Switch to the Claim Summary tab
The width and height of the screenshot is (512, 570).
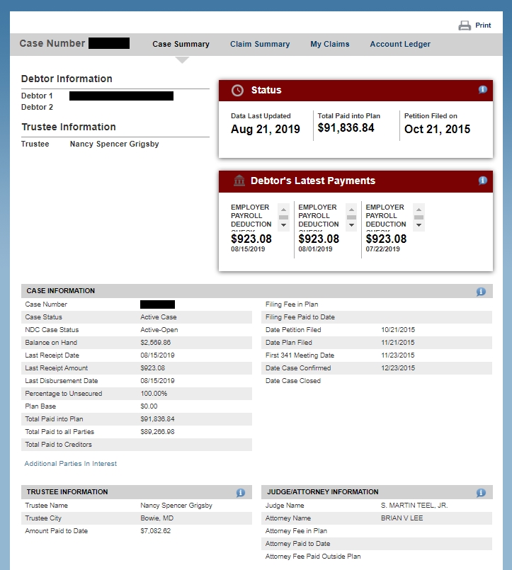pyautogui.click(x=260, y=44)
